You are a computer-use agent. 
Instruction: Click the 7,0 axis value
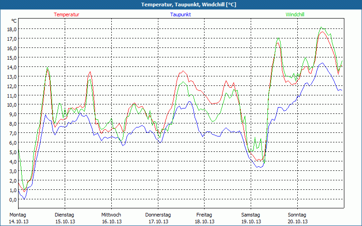pos(14,133)
